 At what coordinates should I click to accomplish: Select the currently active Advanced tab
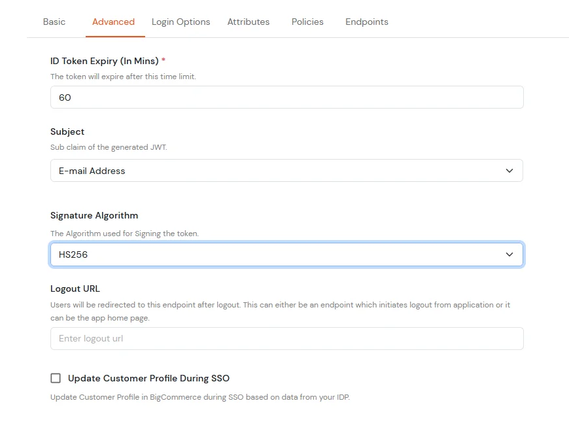pos(114,22)
